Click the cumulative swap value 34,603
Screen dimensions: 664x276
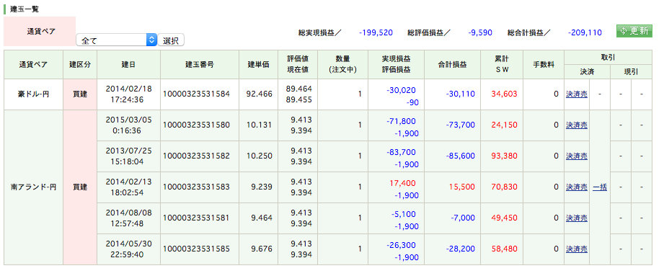pos(505,94)
